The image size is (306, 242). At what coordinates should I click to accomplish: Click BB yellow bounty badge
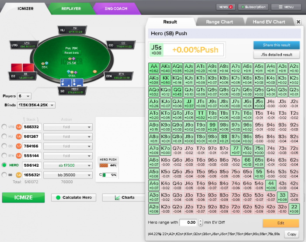point(18,175)
